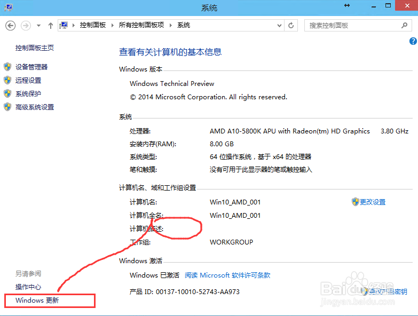Image resolution: width=418 pixels, height=316 pixels.
Task: Open 系统保护 link
Action: pos(28,94)
